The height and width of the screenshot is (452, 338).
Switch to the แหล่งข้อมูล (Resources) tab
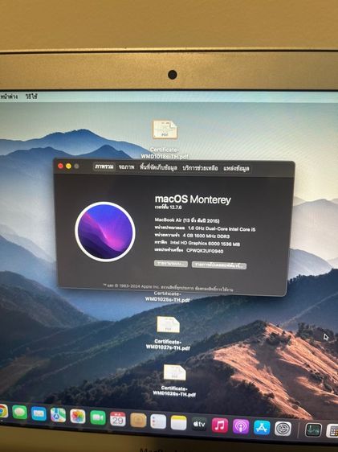[236, 168]
